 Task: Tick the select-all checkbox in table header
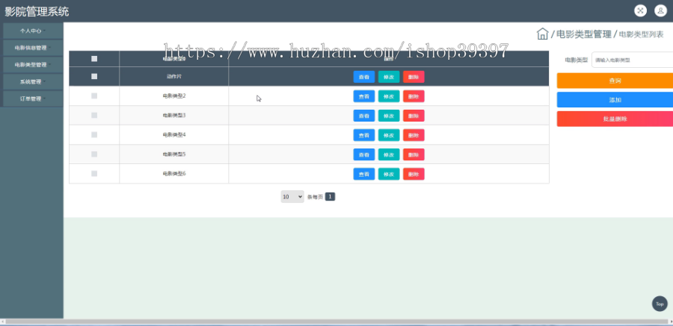coord(94,59)
